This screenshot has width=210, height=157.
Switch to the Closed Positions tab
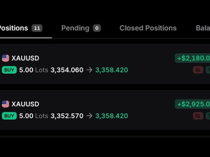pos(148,28)
